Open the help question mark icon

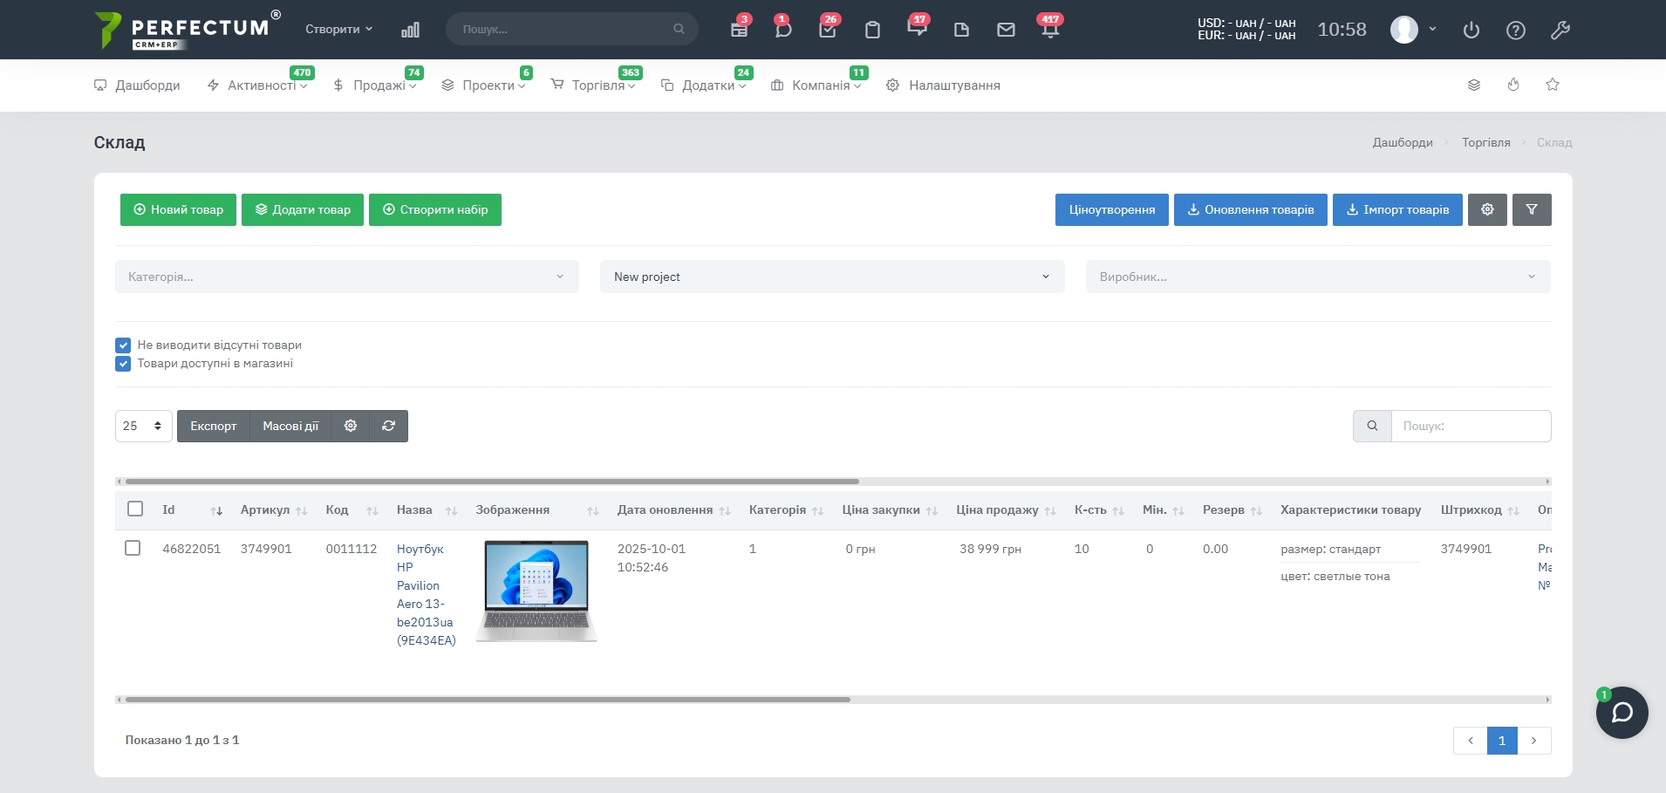[1516, 30]
